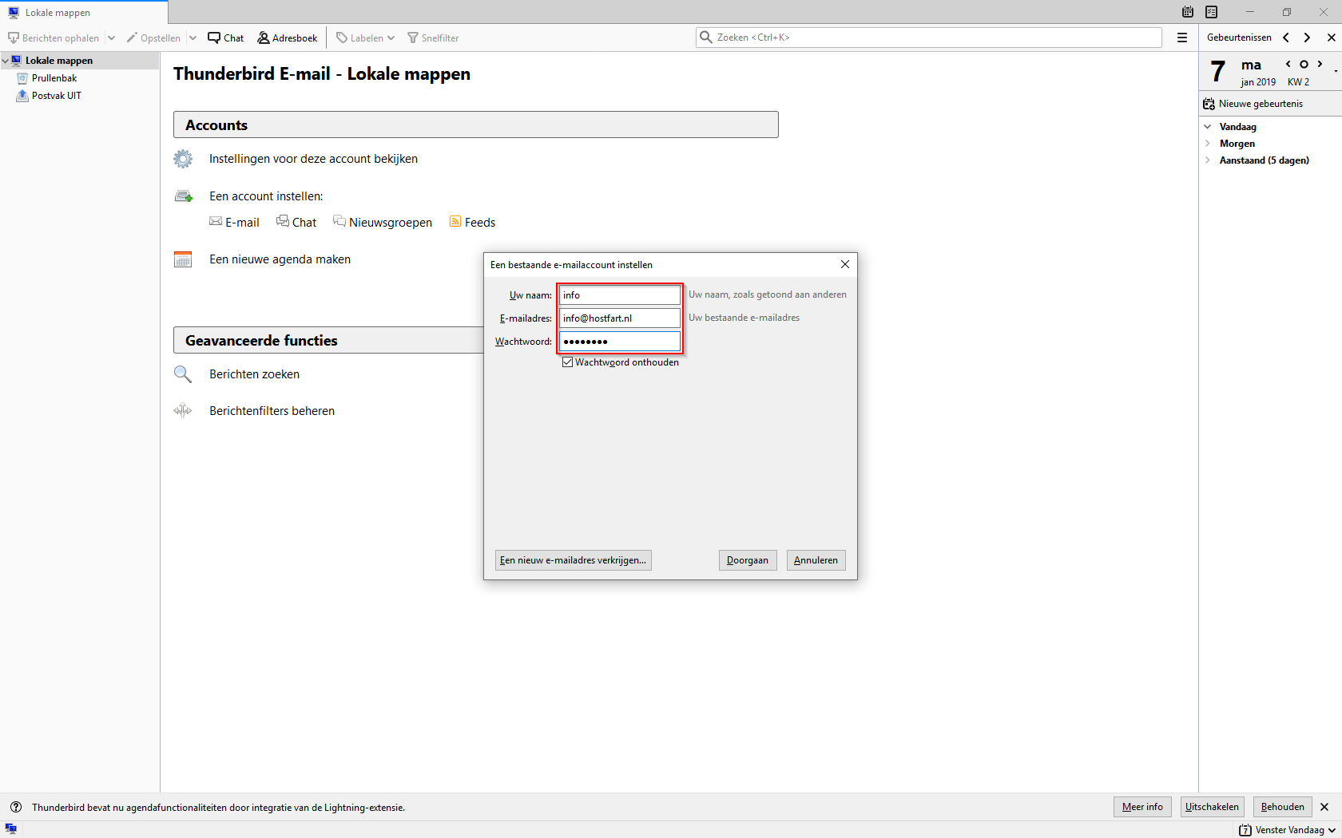Screen dimensions: 1342x838
Task: Expand Morgen section
Action: 1208,144
